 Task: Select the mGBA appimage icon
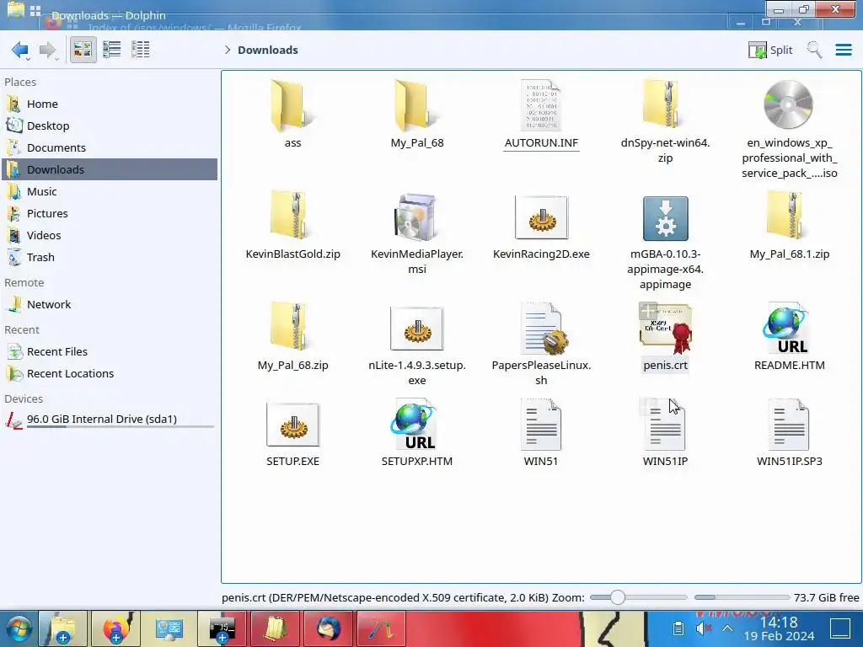665,218
